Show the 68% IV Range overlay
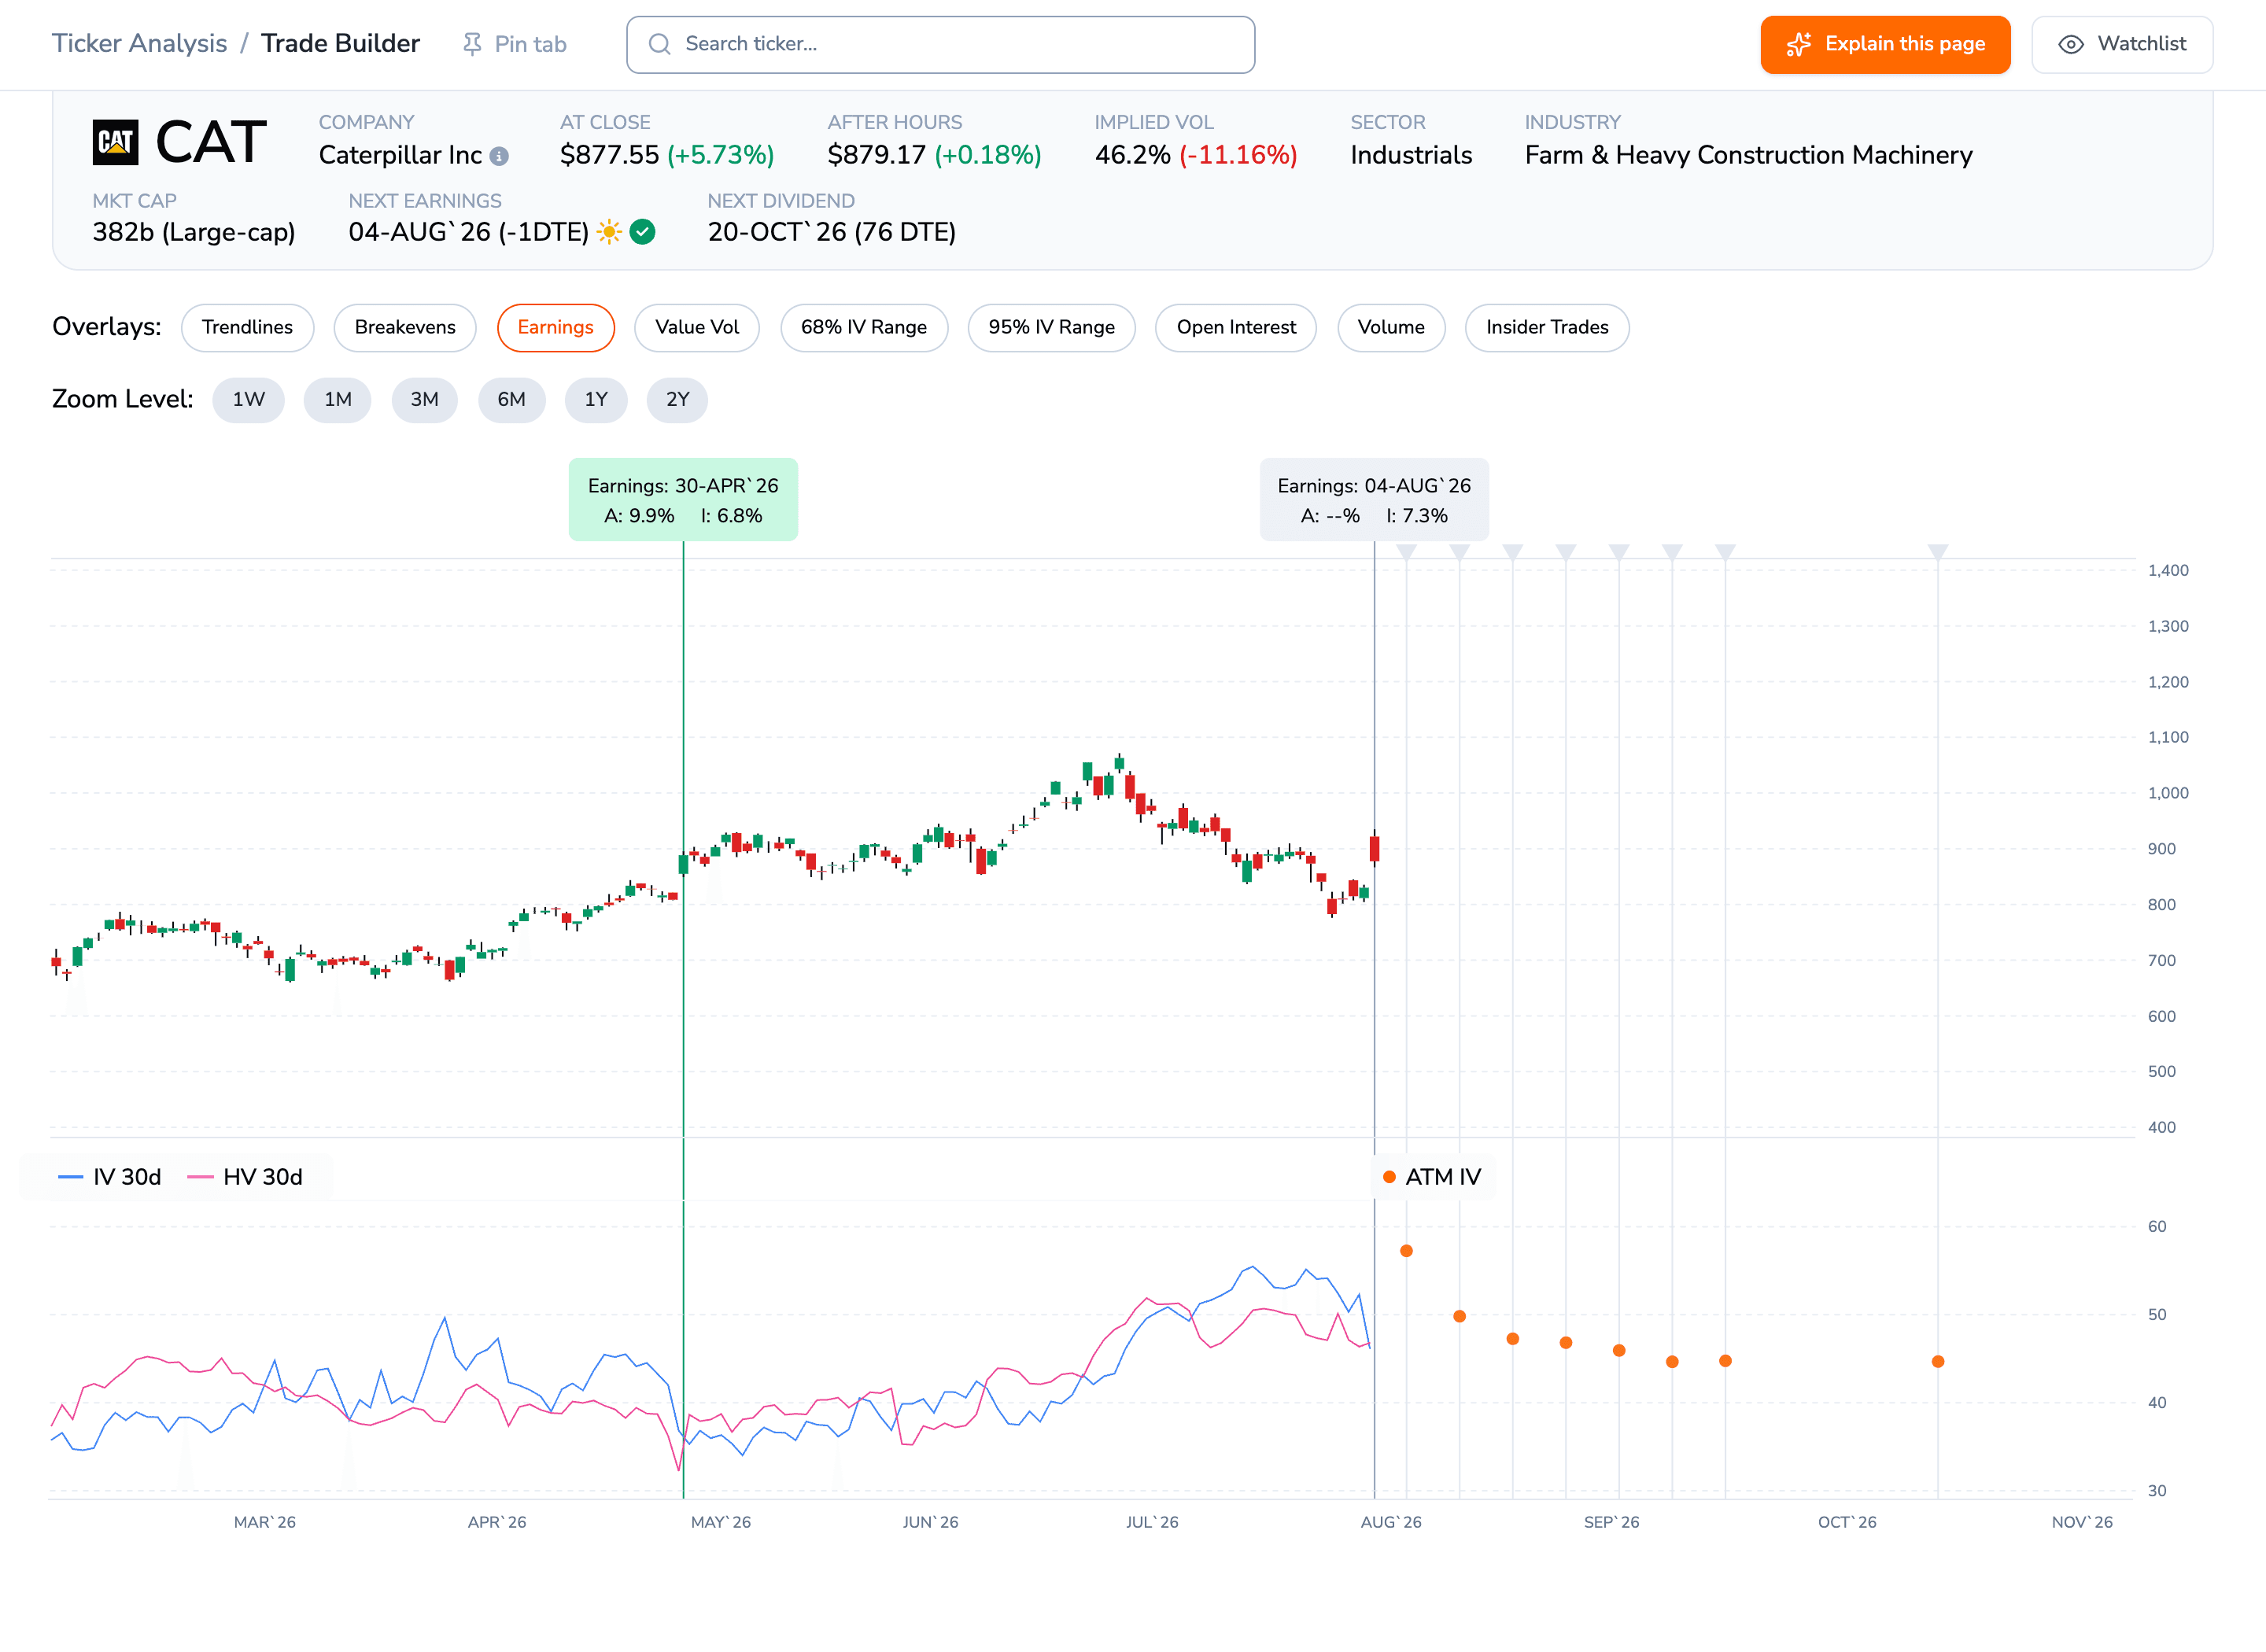 click(864, 327)
